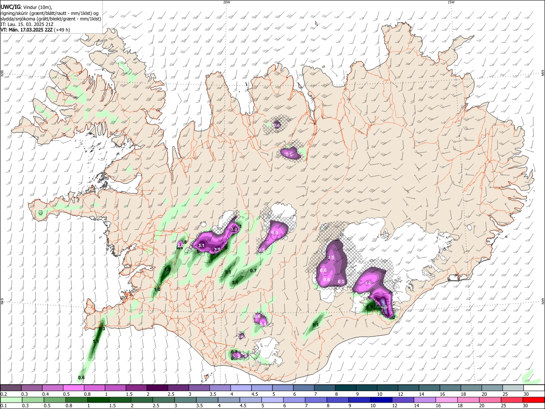Image resolution: width=545 pixels, height=409 pixels.
Task: Click the '0.4' snow value in north Iceland
Action: (277, 125)
